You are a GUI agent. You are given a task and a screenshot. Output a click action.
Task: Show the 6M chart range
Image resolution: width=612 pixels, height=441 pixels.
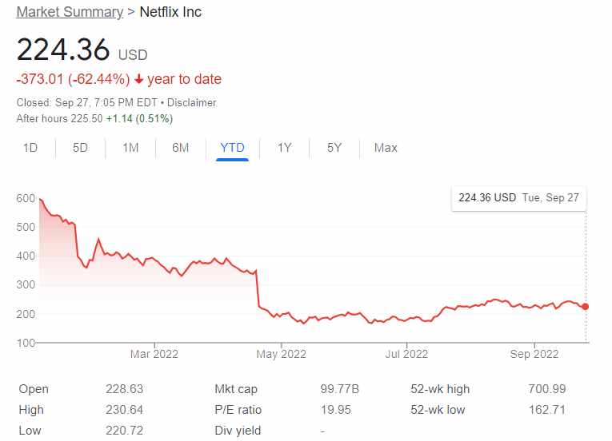181,148
